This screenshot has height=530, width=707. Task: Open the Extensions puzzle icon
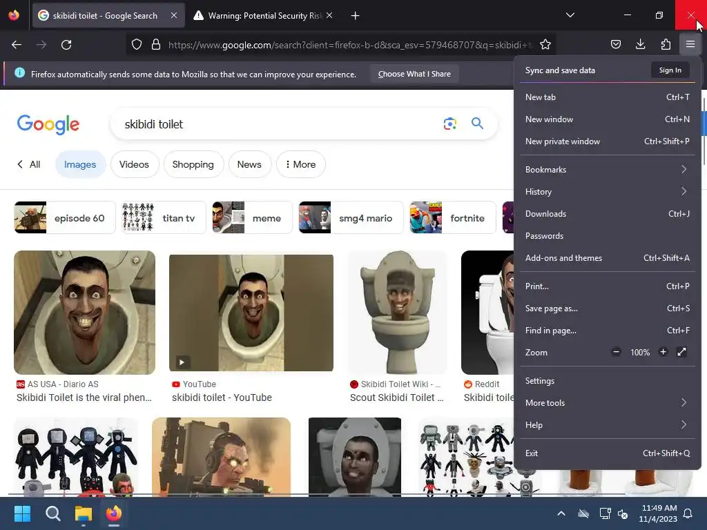[x=666, y=44]
